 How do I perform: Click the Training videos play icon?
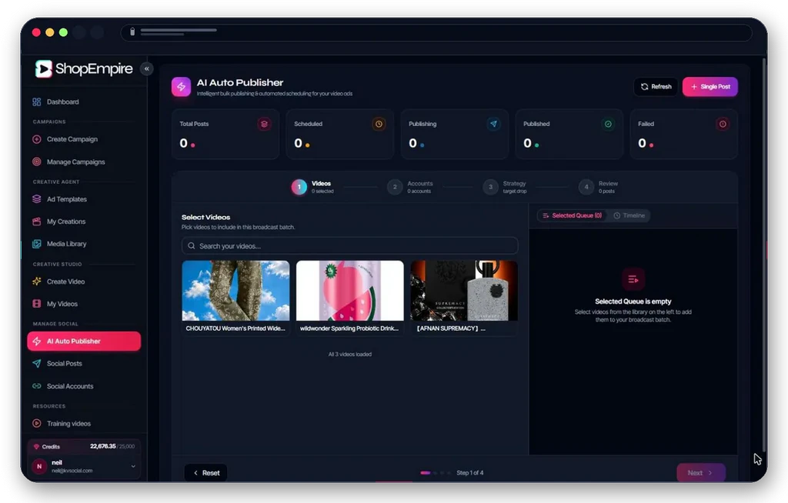(x=37, y=423)
